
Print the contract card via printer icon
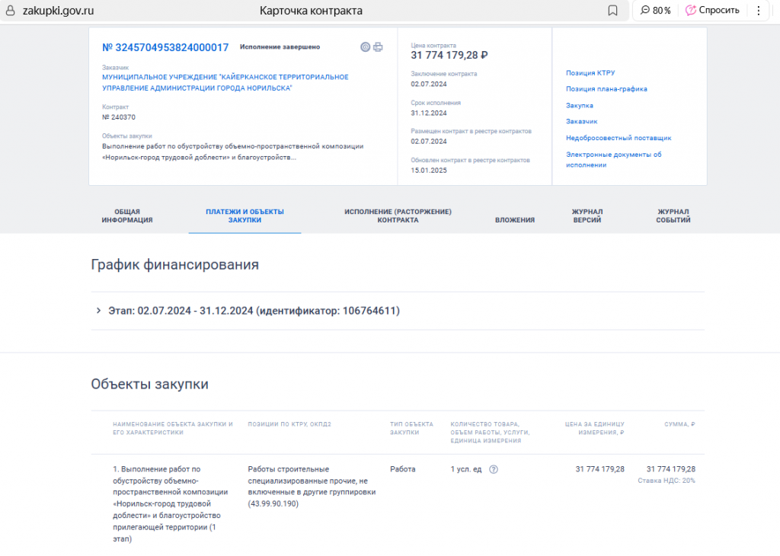click(378, 47)
